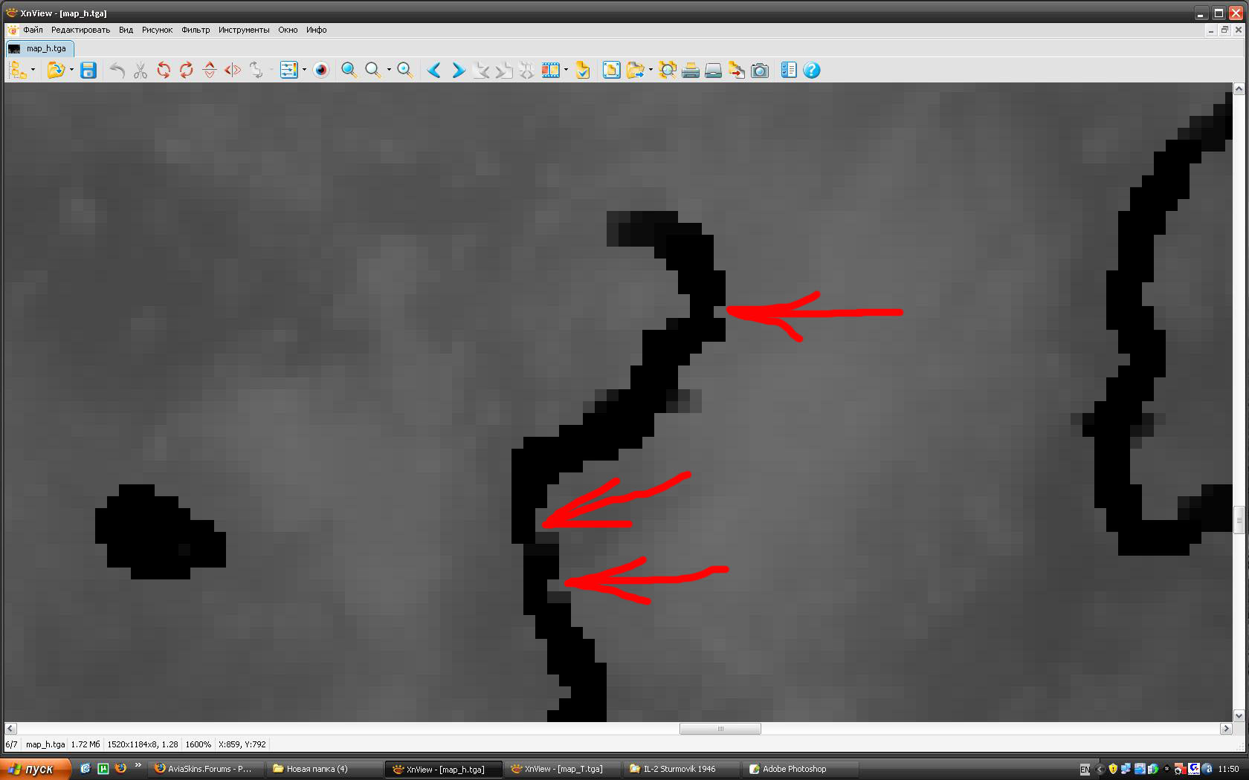This screenshot has width=1249, height=780.
Task: Open the adjustments sliders tool
Action: tap(288, 70)
